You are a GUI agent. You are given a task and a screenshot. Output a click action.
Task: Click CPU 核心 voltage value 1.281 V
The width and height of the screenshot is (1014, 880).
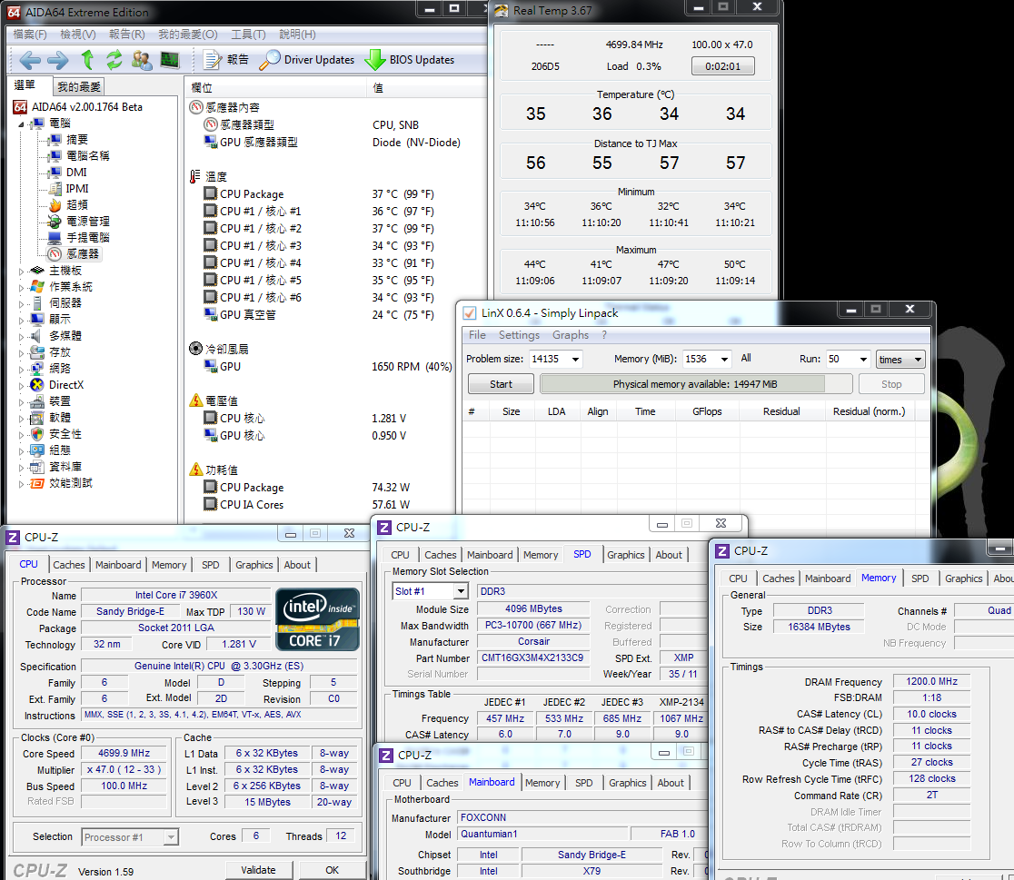[x=389, y=419]
